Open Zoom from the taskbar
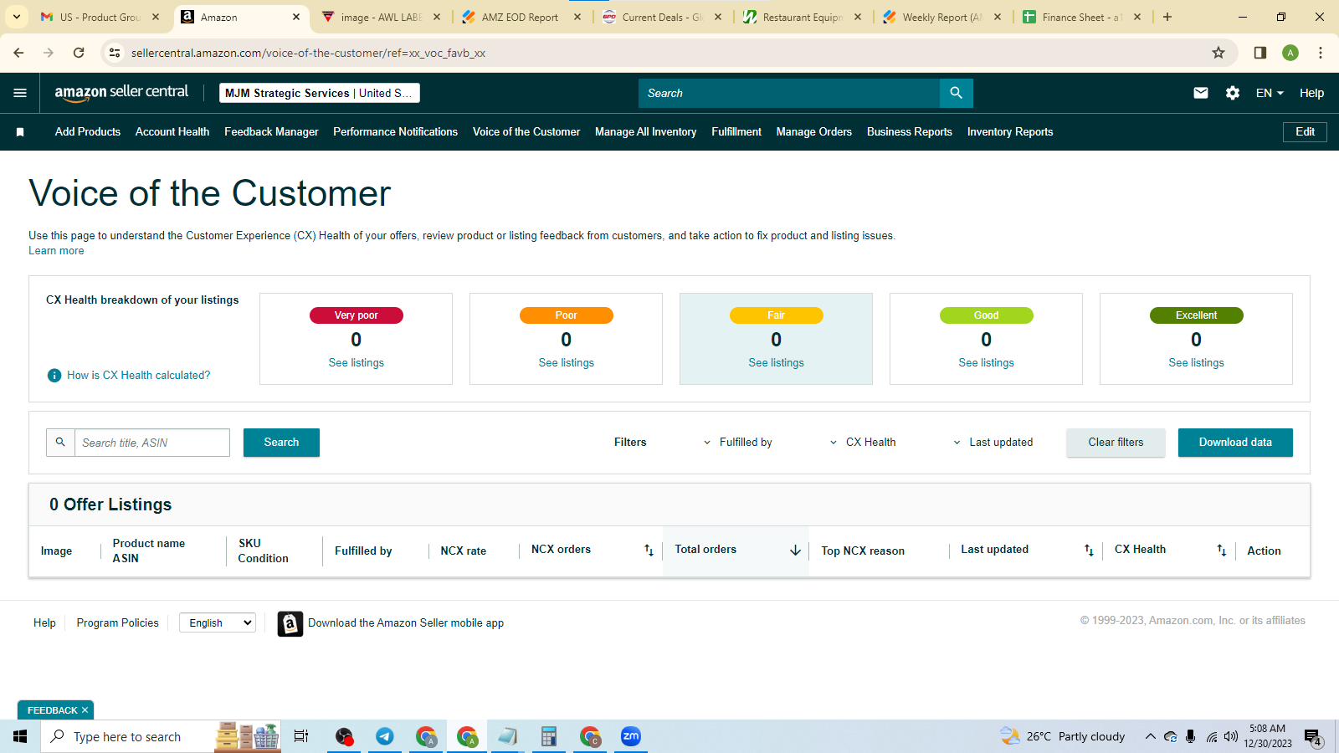Viewport: 1339px width, 753px height. pyautogui.click(x=631, y=736)
